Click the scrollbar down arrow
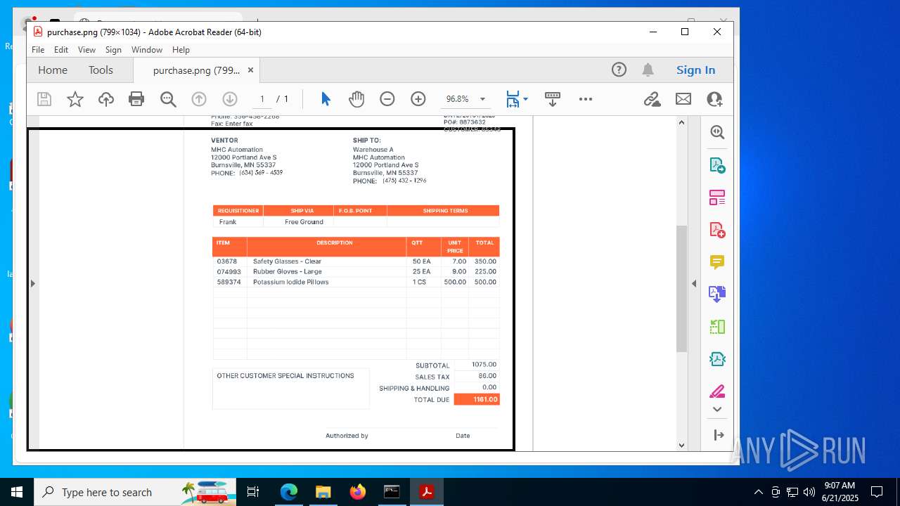 681,445
